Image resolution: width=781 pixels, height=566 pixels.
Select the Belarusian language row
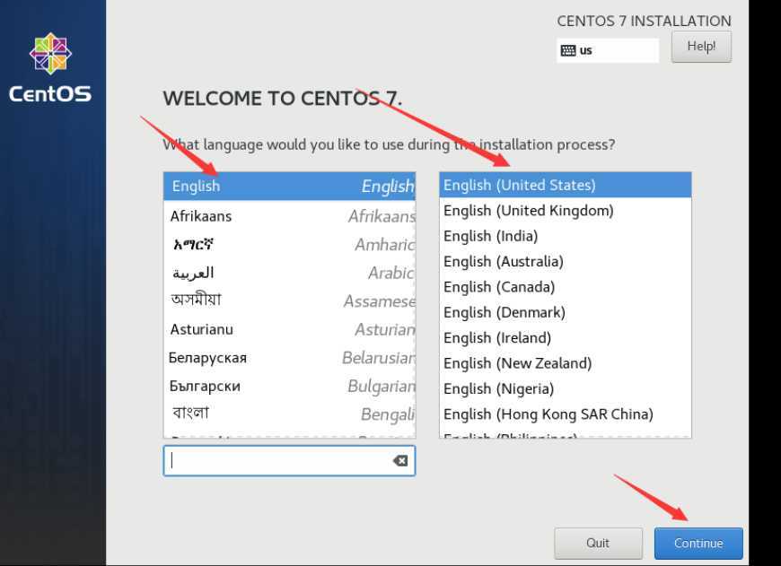(289, 357)
